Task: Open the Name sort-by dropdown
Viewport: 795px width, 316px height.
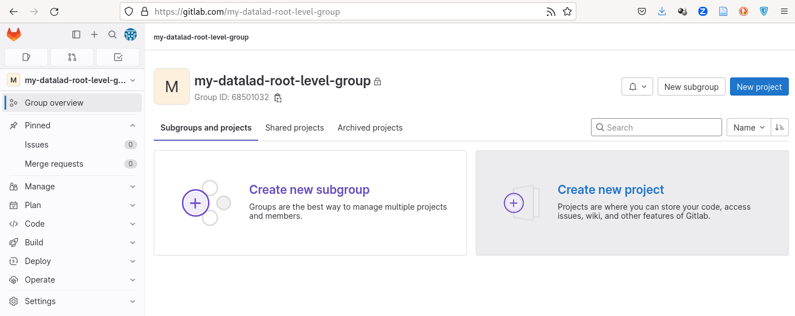Action: click(x=749, y=128)
